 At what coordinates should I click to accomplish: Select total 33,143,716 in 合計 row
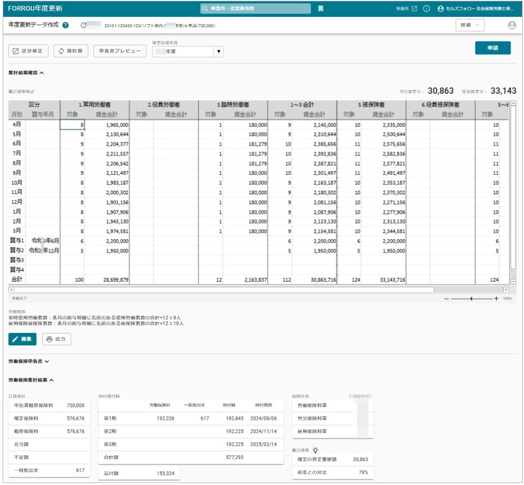(x=393, y=280)
